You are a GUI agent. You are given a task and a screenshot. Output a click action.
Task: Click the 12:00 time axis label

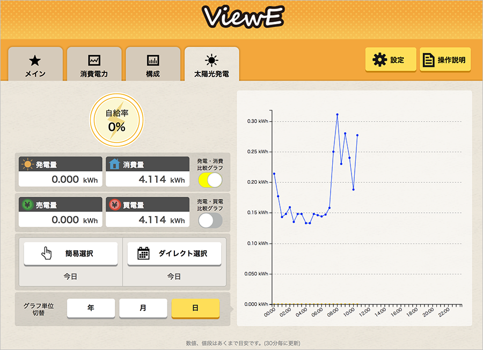coord(364,312)
